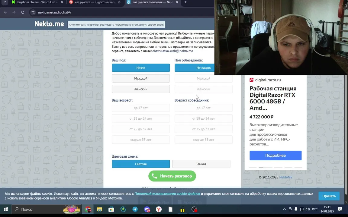Choose your age до 17 лет
Image resolution: width=348 pixels, height=217 pixels.
pyautogui.click(x=141, y=108)
